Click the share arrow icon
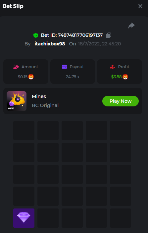The height and width of the screenshot is (233, 148). coord(131,26)
